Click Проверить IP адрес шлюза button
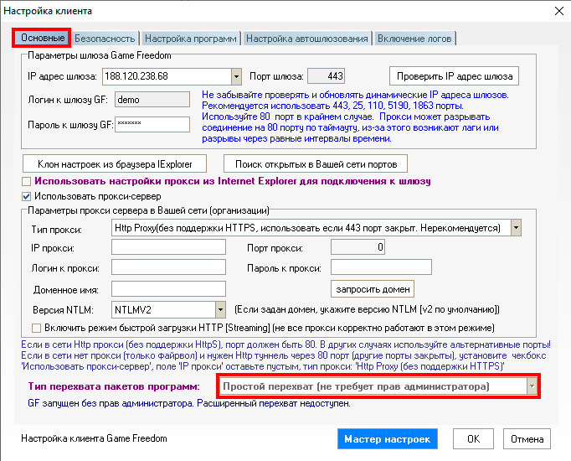Screen dimensions: 571x461 454,76
